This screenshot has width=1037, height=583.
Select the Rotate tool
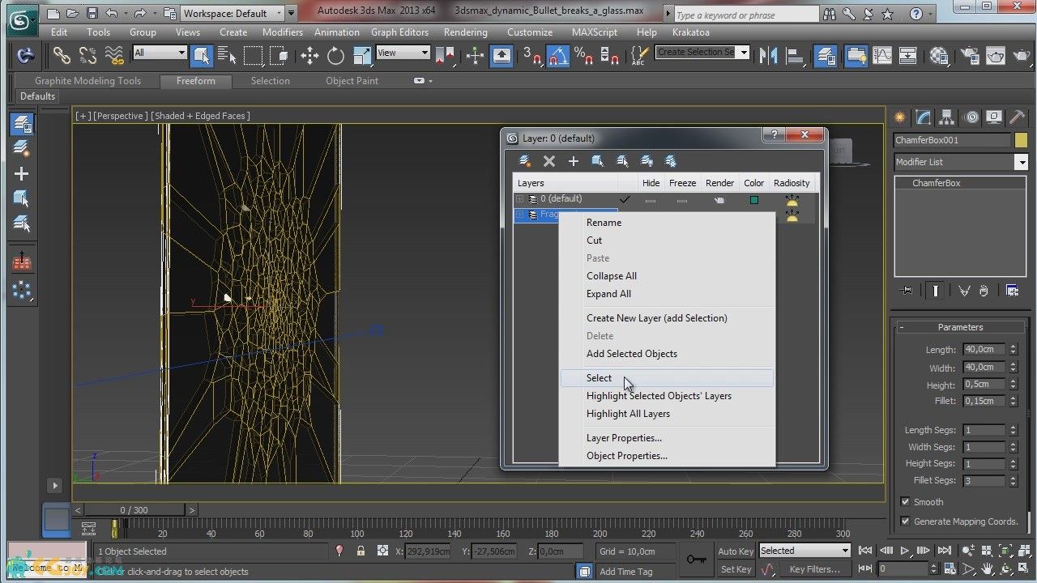335,55
